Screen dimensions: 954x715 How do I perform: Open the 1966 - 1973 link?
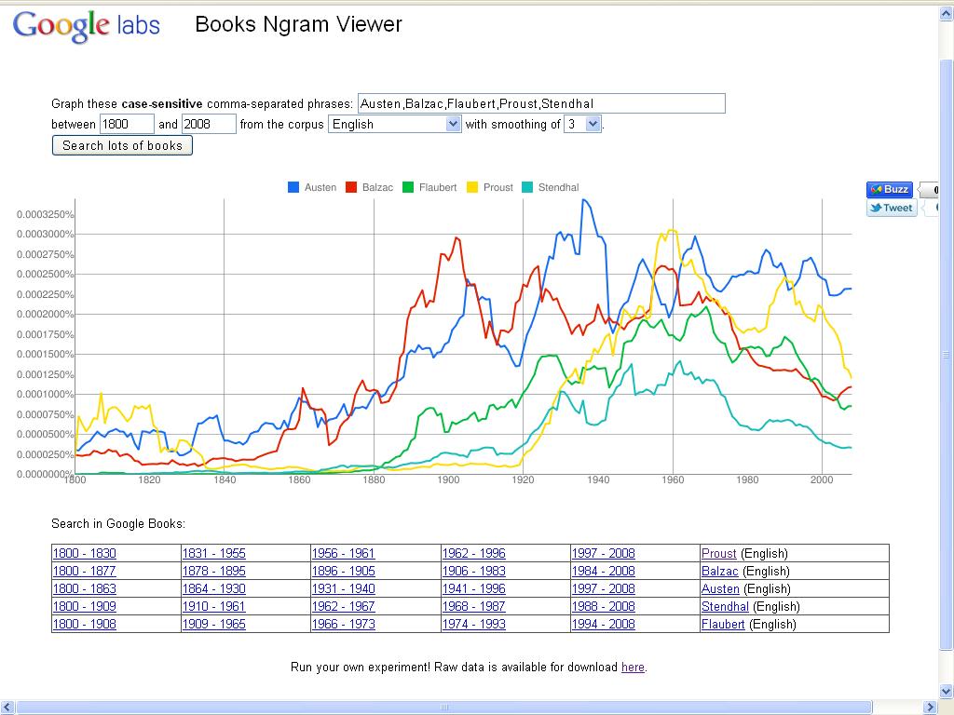click(x=343, y=624)
